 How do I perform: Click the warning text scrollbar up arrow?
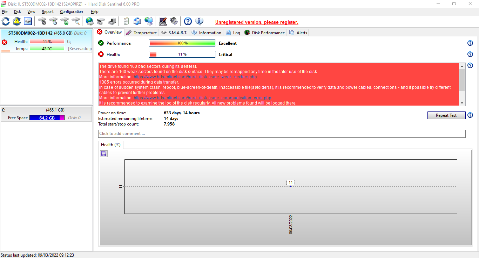click(x=462, y=66)
